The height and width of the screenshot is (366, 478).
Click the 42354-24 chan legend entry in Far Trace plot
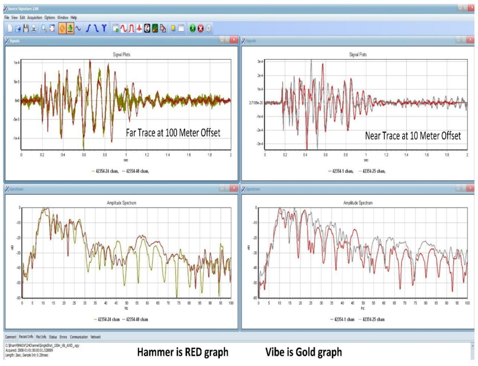(106, 169)
